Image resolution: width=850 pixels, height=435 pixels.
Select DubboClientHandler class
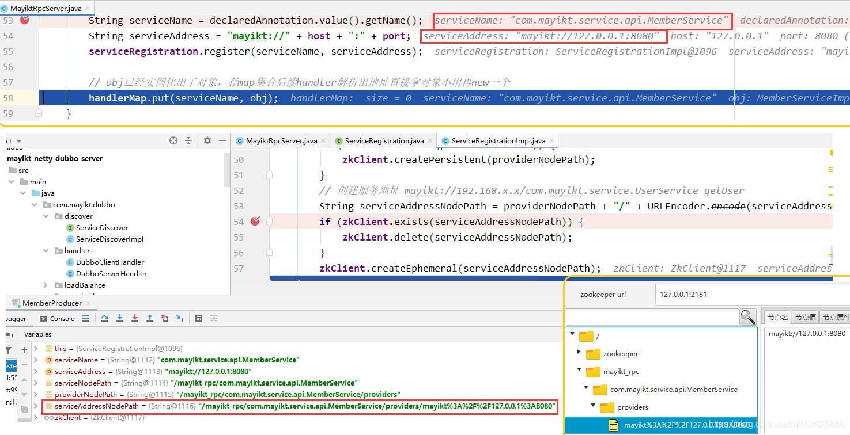click(105, 262)
